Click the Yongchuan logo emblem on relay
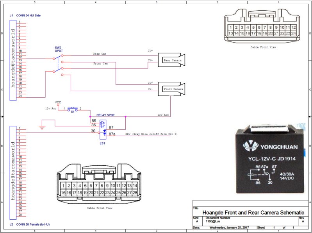Image resolution: width=312 pixels, height=233 pixels. coord(250,146)
